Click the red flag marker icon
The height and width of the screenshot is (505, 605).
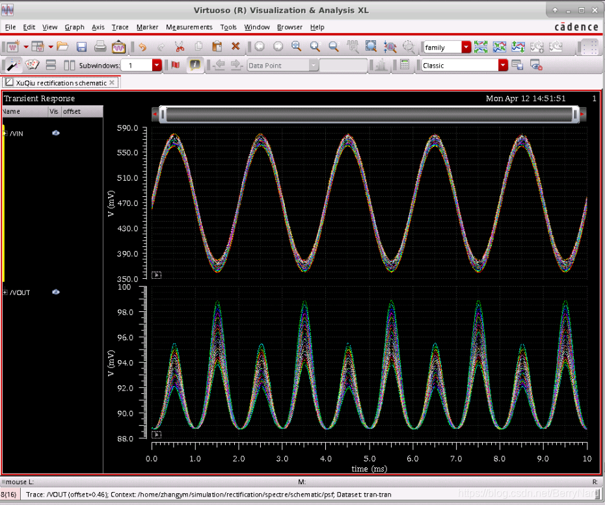175,65
